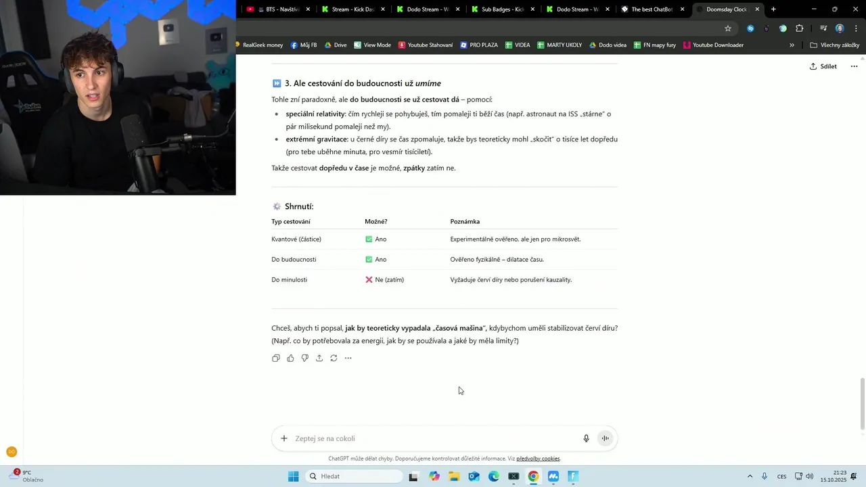This screenshot has width=866, height=487.
Task: Open the Všechny záložky folder
Action: point(834,45)
